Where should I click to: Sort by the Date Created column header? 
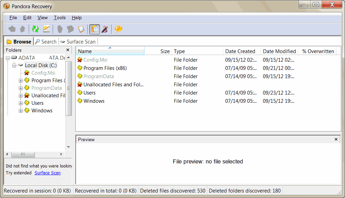point(242,51)
